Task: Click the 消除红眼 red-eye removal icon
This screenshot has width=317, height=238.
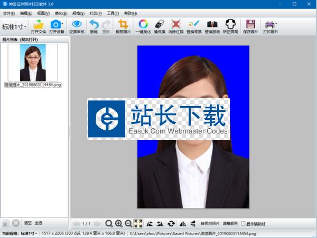Action: click(x=176, y=24)
